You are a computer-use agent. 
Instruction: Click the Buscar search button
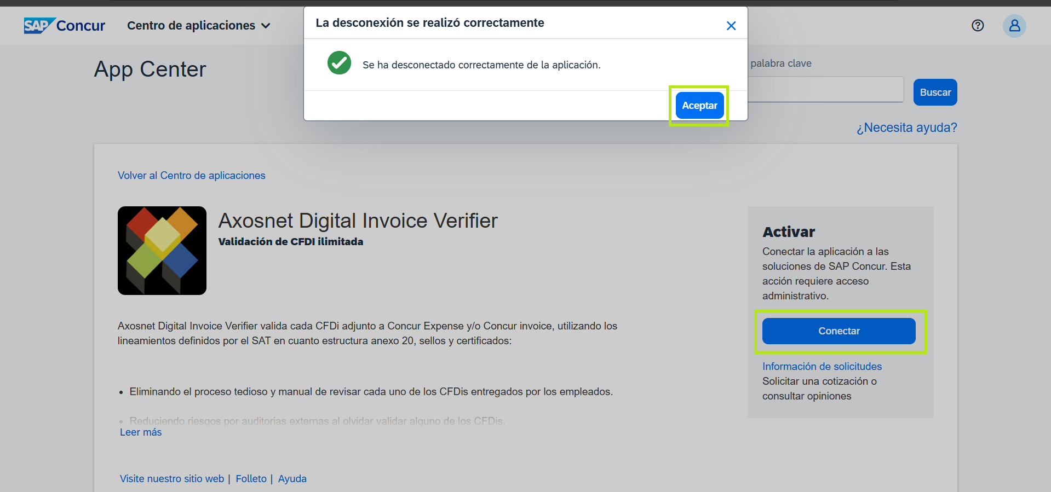935,92
